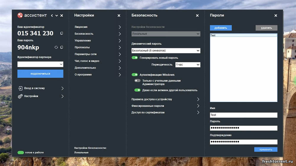Open the Лицензия settings section
Screen dimensions: 296x166
98,27
